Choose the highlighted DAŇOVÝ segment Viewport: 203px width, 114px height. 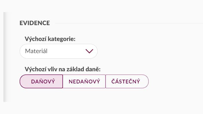41,81
